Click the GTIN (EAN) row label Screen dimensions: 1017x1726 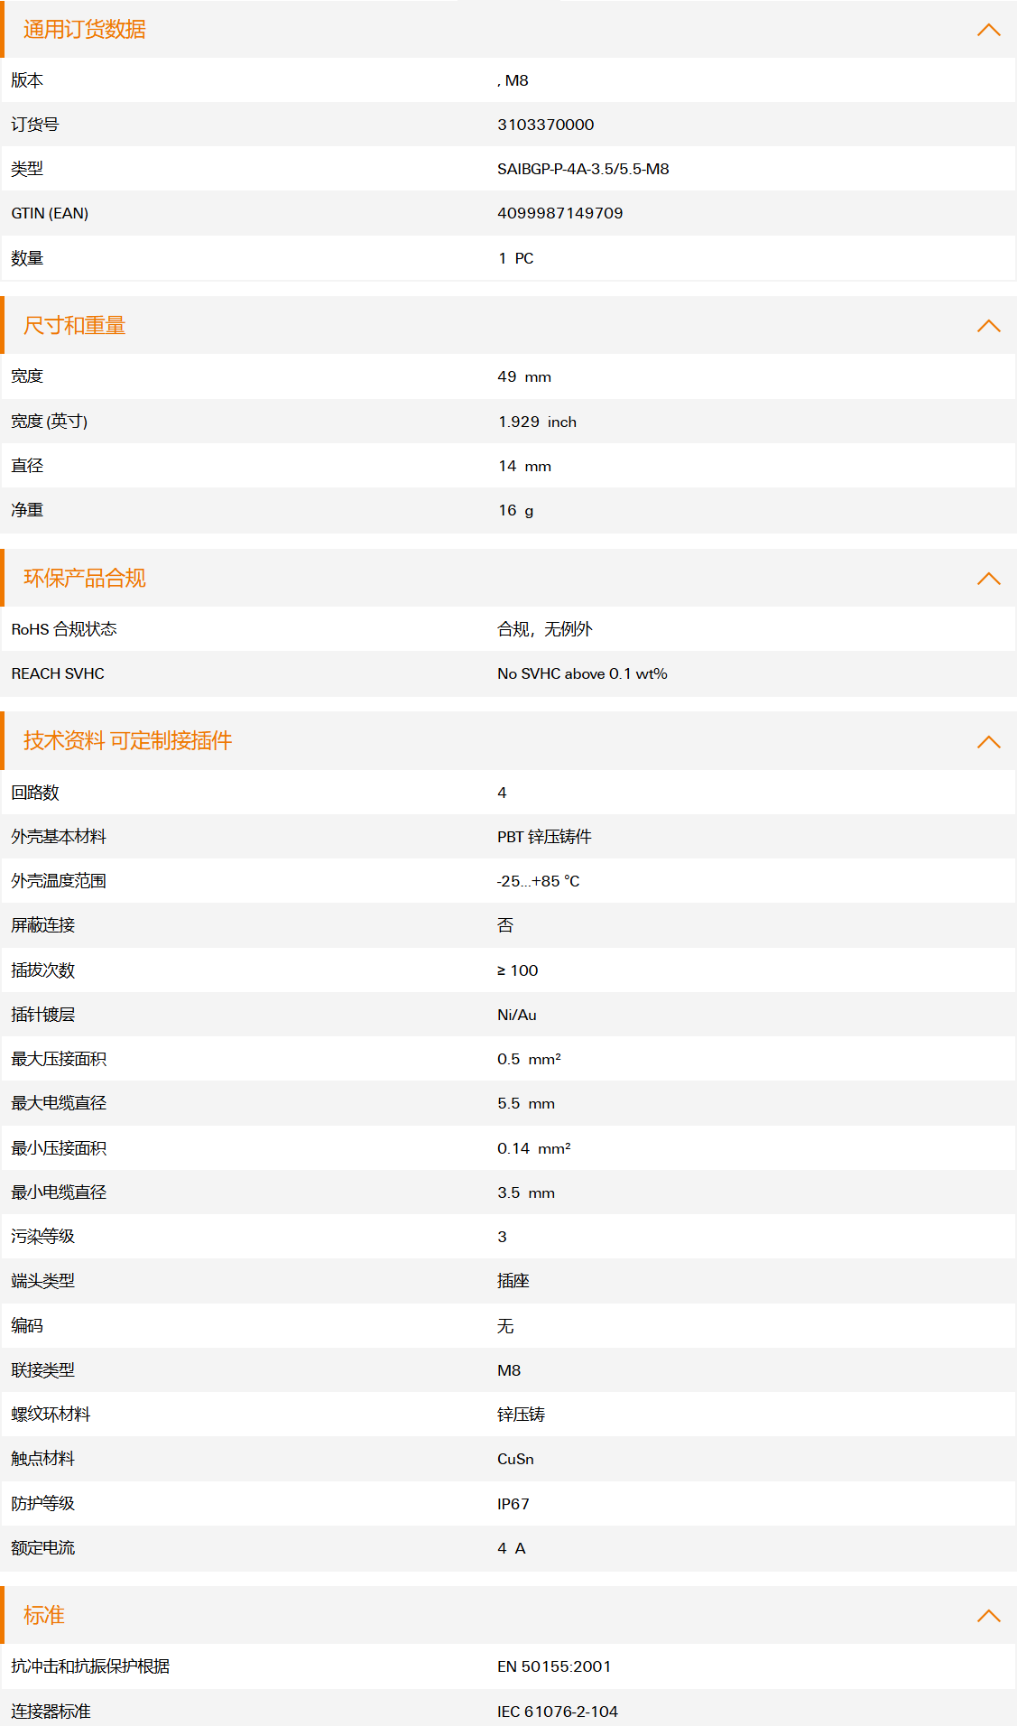pyautogui.click(x=50, y=213)
